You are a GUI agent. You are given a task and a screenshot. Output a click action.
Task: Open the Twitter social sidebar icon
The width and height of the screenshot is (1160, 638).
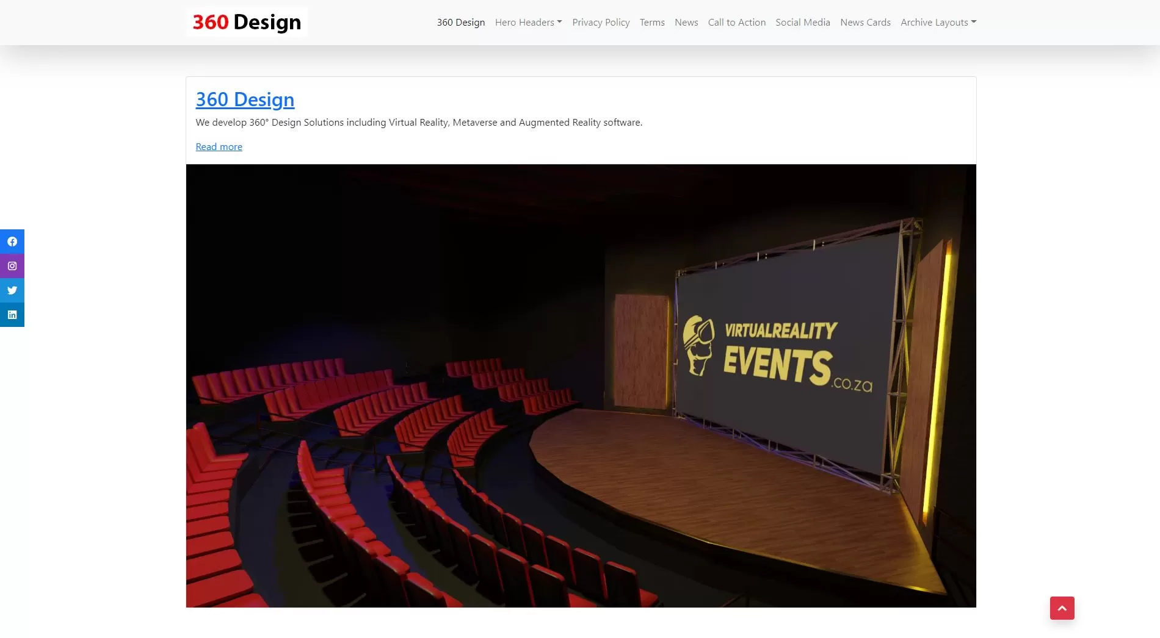12,290
